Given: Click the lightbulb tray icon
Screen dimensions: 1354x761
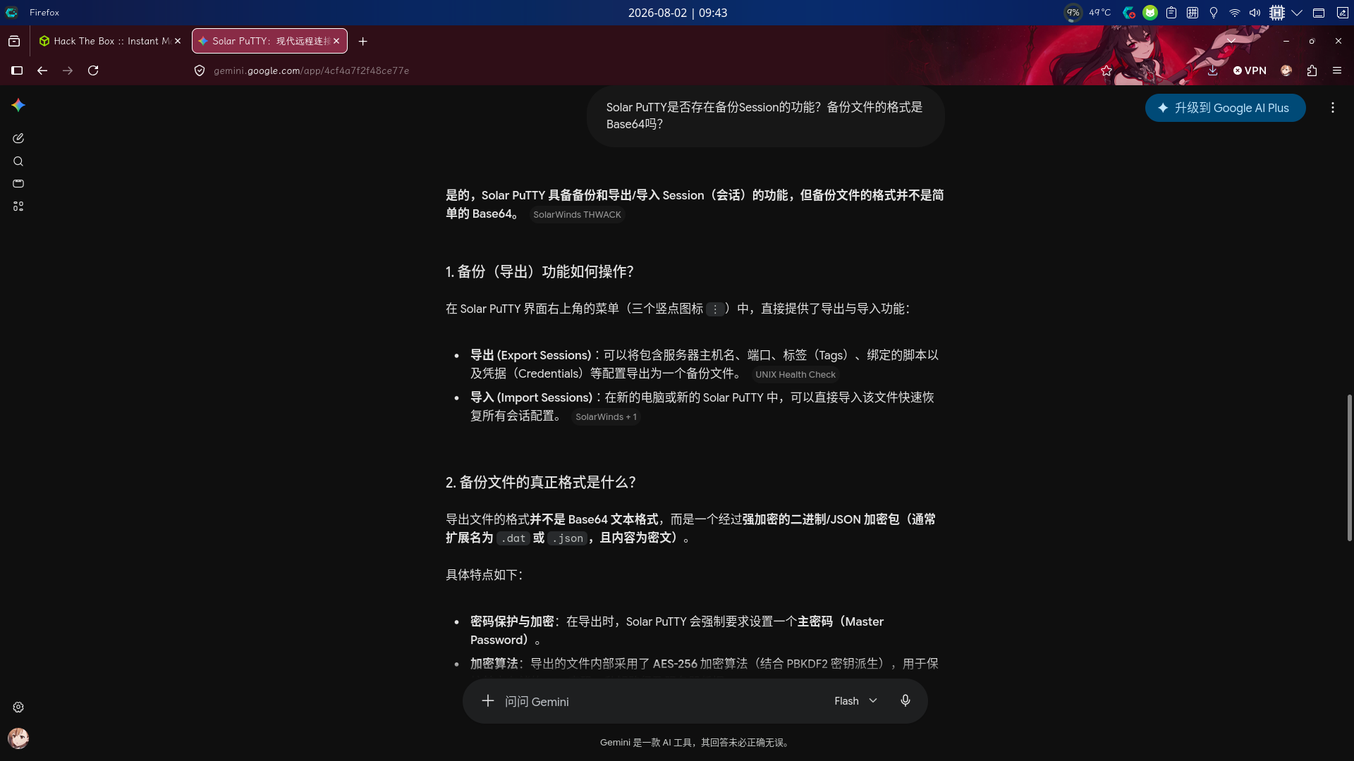Looking at the screenshot, I should (x=1214, y=13).
